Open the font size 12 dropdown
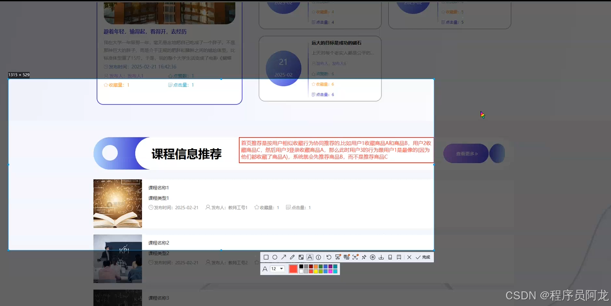Viewport: 611px width, 306px height. (x=277, y=269)
